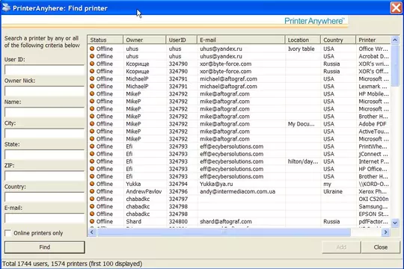Image resolution: width=404 pixels, height=269 pixels.
Task: Select the andy@intermediacom.com.ua email cell
Action: point(237,191)
